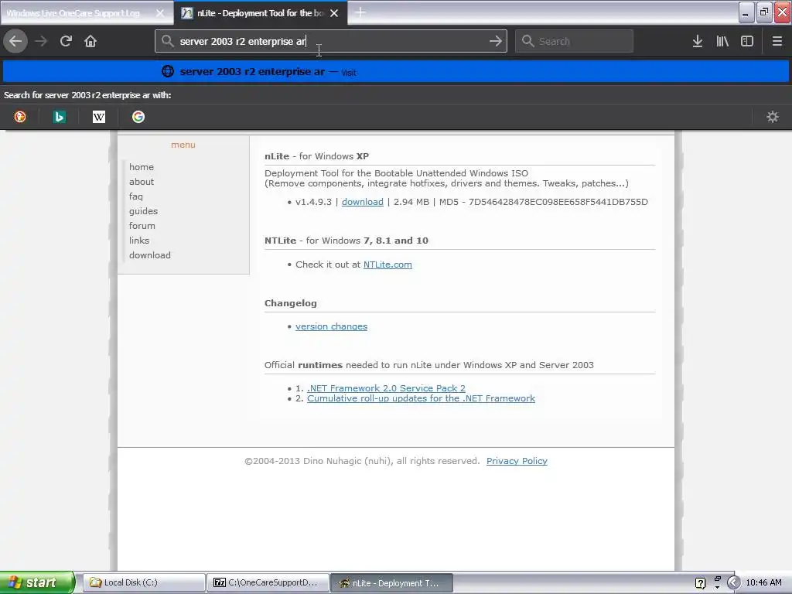Search with Wikipedia icon
Screen dimensions: 792x594
pyautogui.click(x=99, y=117)
